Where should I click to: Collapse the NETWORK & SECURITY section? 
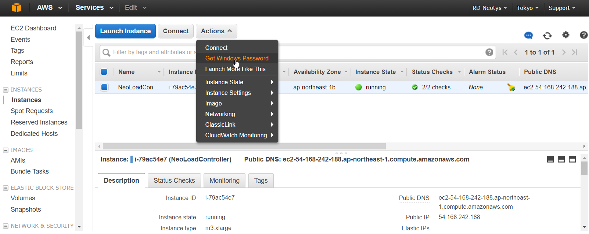[x=6, y=226]
